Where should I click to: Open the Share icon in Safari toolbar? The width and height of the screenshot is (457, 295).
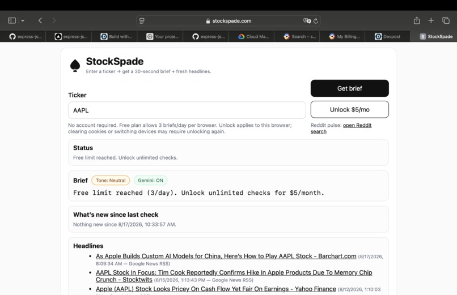pyautogui.click(x=417, y=20)
